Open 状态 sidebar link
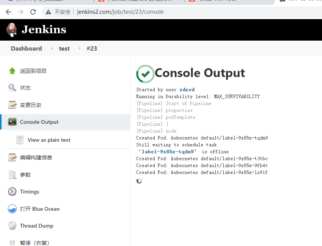This screenshot has height=246, width=322. tap(25, 88)
